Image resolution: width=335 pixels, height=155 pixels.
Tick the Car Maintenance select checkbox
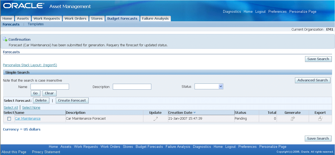coord(9,119)
